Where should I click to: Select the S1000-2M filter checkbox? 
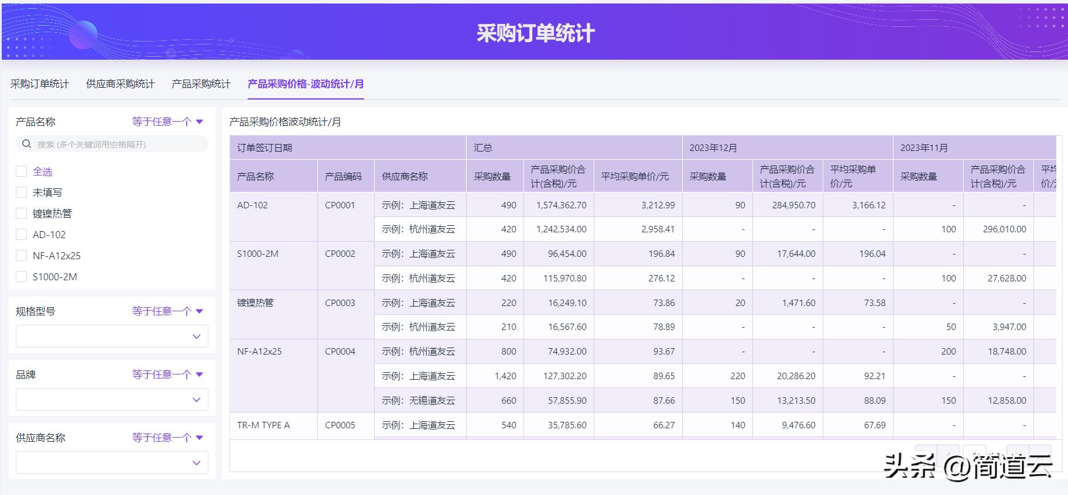coord(22,277)
